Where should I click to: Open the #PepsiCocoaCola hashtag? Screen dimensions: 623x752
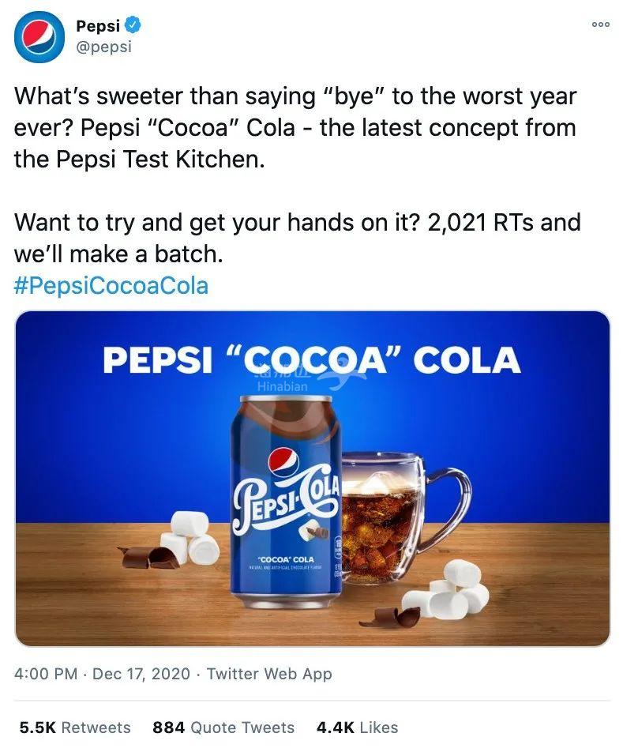coord(111,284)
